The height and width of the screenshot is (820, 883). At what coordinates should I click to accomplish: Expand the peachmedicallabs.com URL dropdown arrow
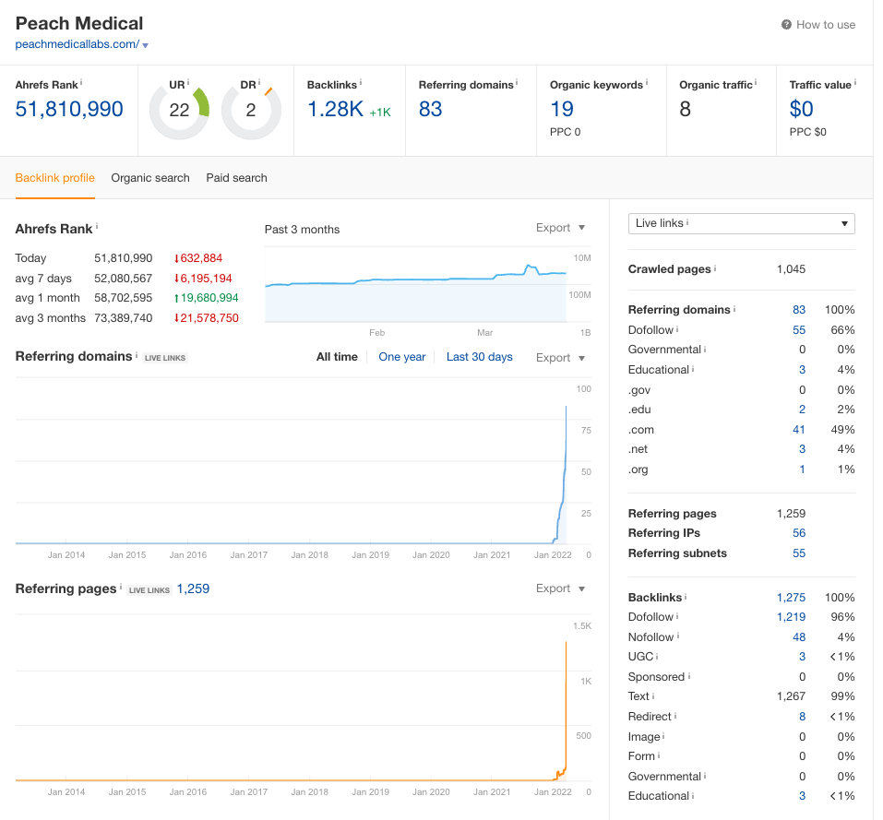coord(145,45)
